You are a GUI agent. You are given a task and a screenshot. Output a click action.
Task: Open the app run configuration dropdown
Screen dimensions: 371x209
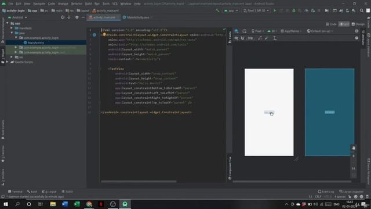[231, 10]
